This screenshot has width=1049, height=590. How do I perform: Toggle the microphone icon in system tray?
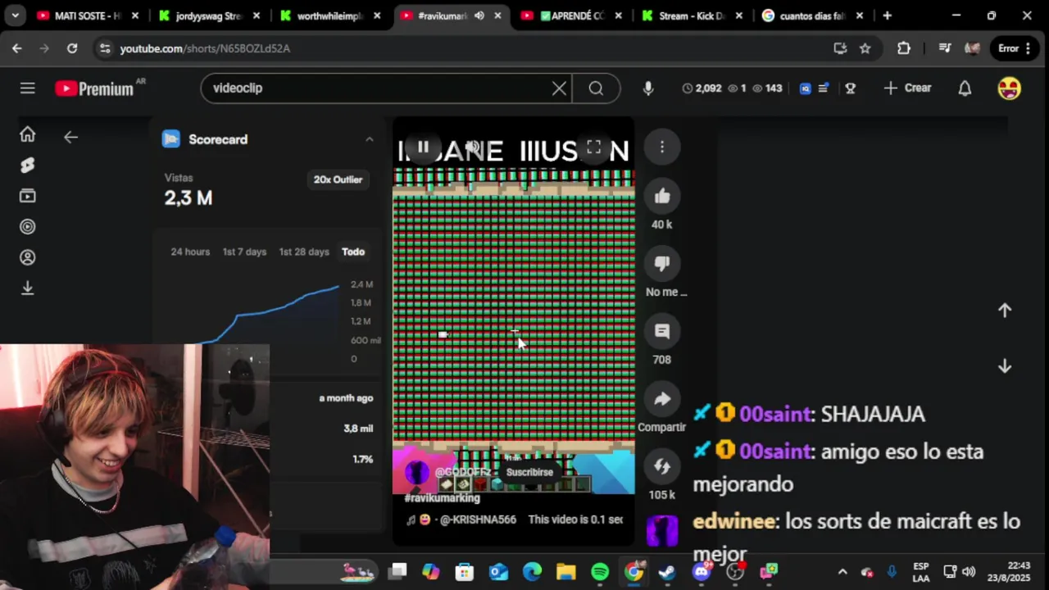[x=892, y=572]
